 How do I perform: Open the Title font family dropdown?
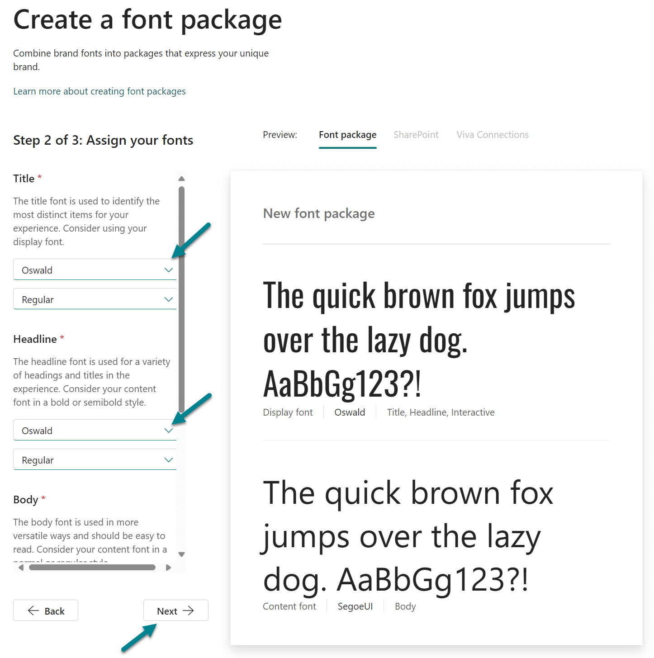tap(90, 270)
